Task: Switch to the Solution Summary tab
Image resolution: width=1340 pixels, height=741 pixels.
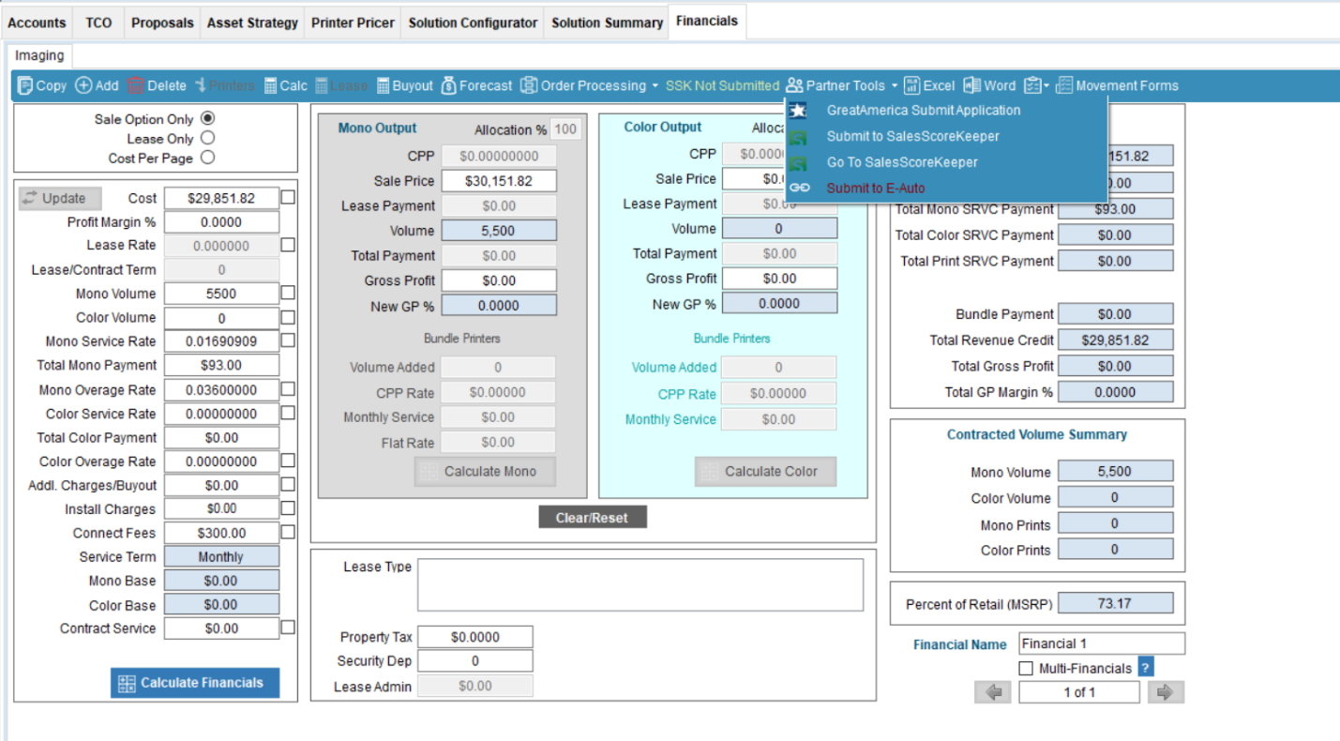Action: click(607, 23)
